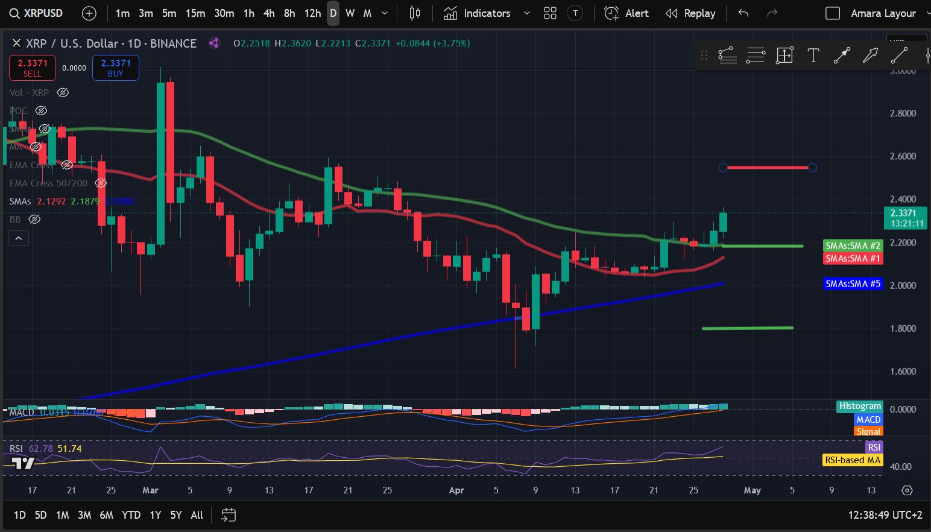Screen dimensions: 931x532
Task: Select the trend line tool with endpoints
Action: pos(842,55)
